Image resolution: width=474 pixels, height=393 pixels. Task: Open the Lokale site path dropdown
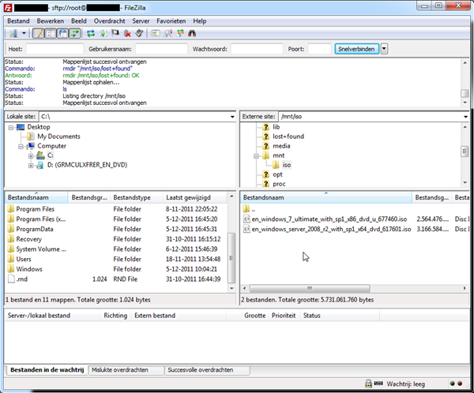tap(232, 117)
